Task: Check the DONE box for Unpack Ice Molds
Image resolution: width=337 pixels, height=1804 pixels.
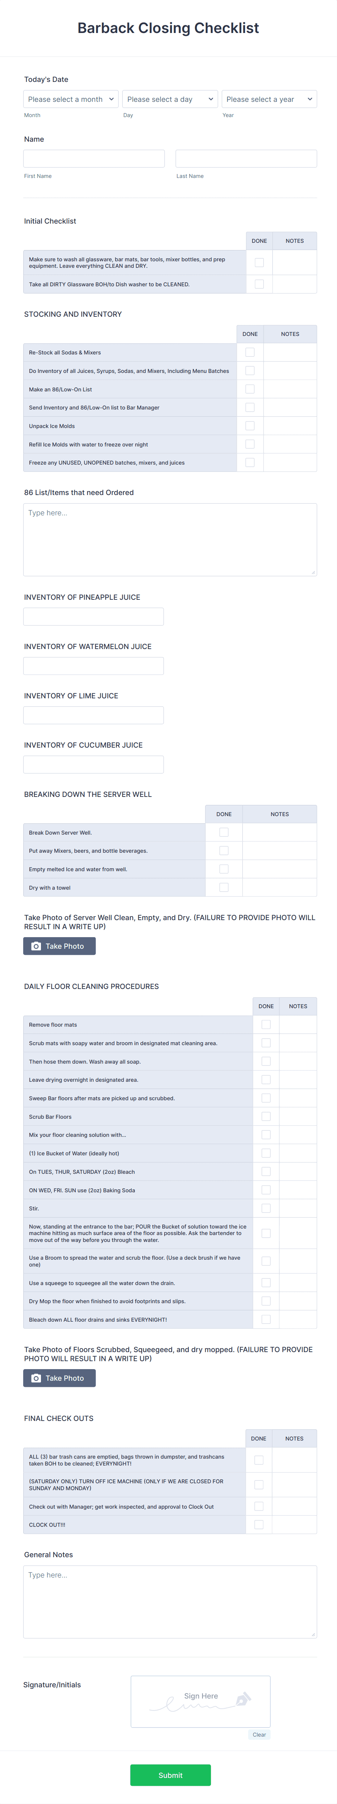Action: (x=250, y=425)
